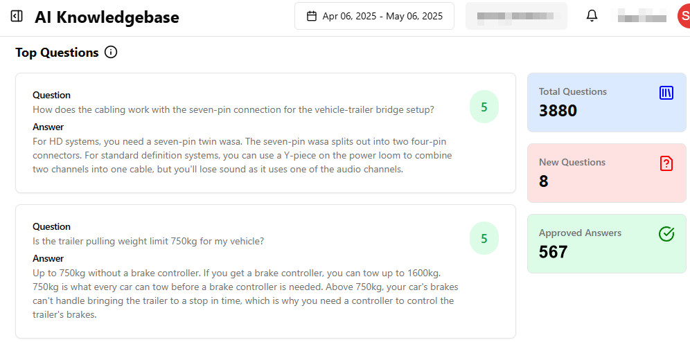The height and width of the screenshot is (342, 690).
Task: Open the notifications bell
Action: pos(592,16)
